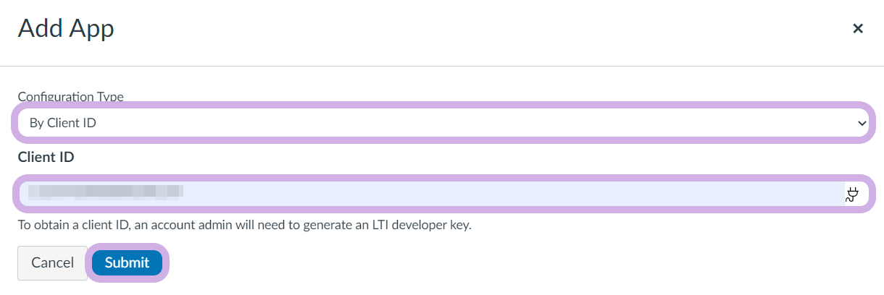Click the "By Client ID" selected option text
This screenshot has height=295, width=884.
click(x=62, y=123)
